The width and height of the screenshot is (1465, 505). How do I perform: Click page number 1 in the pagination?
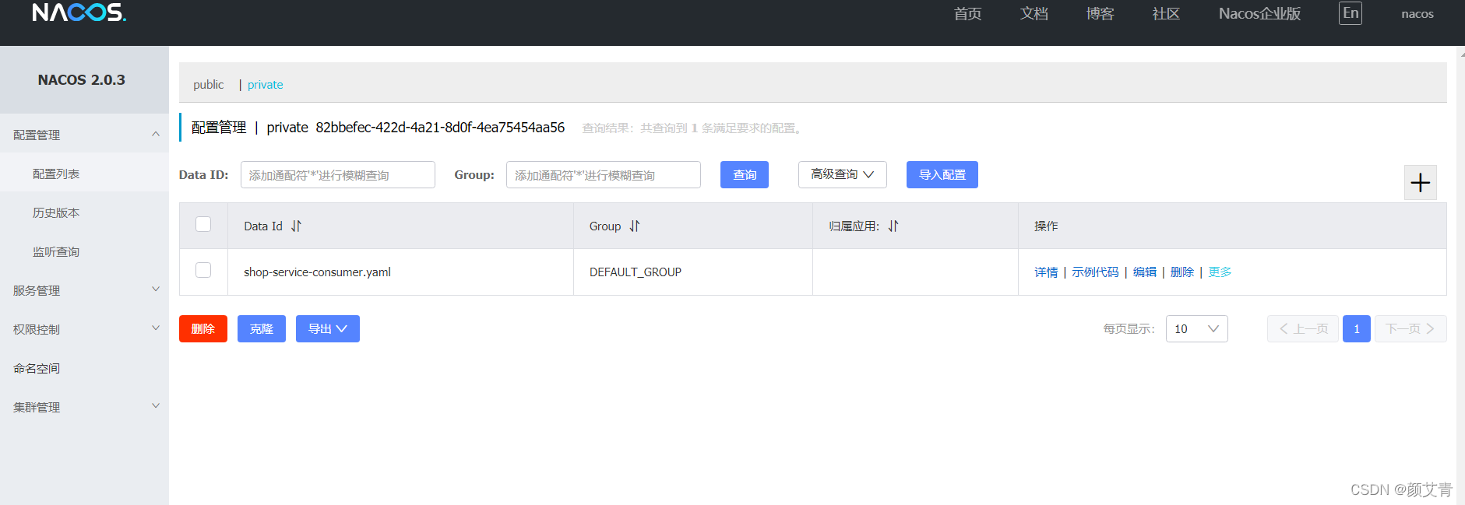[1356, 328]
